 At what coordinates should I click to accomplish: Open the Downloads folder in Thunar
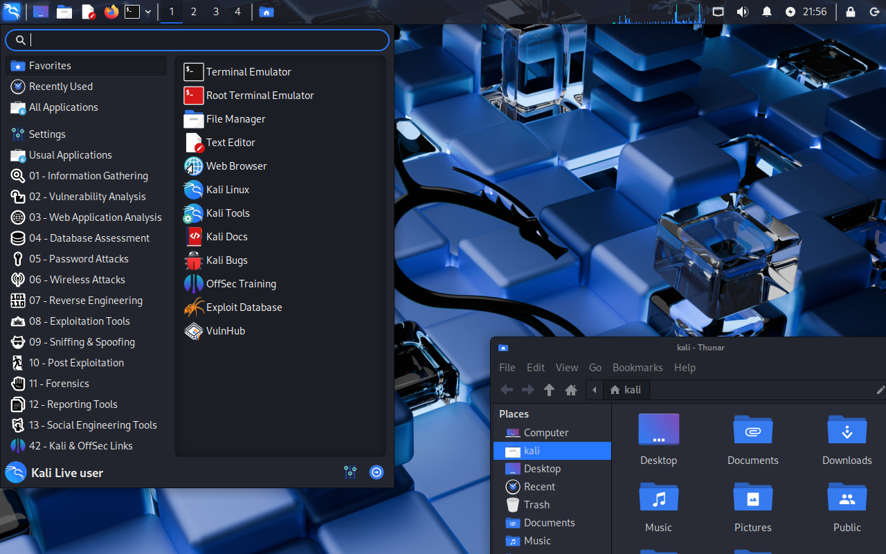(847, 440)
